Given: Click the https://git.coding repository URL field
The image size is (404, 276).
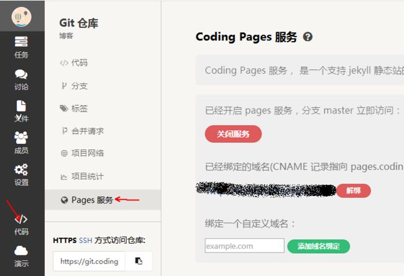Looking at the screenshot, I should click(89, 261).
